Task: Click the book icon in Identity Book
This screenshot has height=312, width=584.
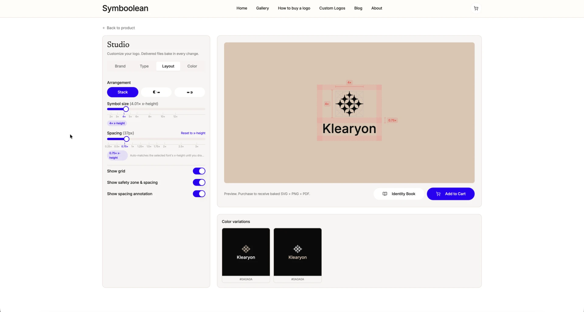Action: 385,194
